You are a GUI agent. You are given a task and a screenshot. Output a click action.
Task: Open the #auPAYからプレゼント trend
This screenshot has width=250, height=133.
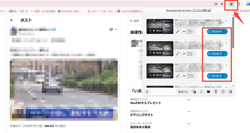pyautogui.click(x=145, y=103)
